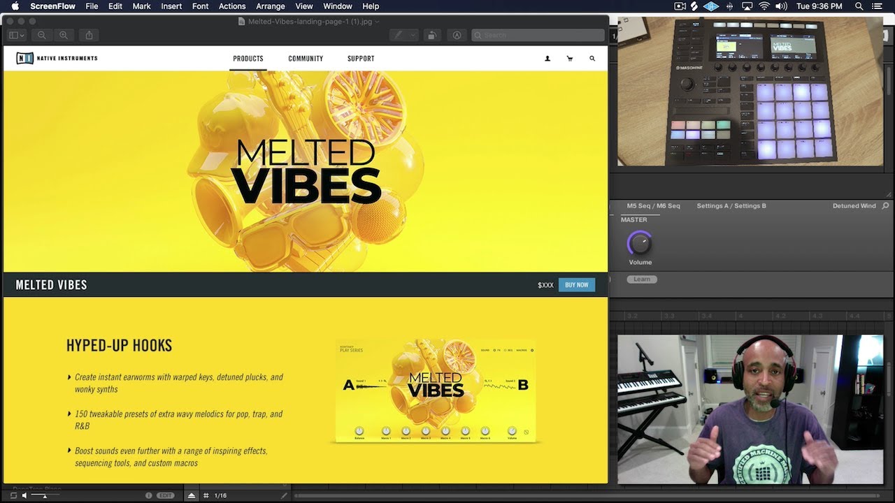Open the File menu
The width and height of the screenshot is (895, 503).
click(x=92, y=6)
